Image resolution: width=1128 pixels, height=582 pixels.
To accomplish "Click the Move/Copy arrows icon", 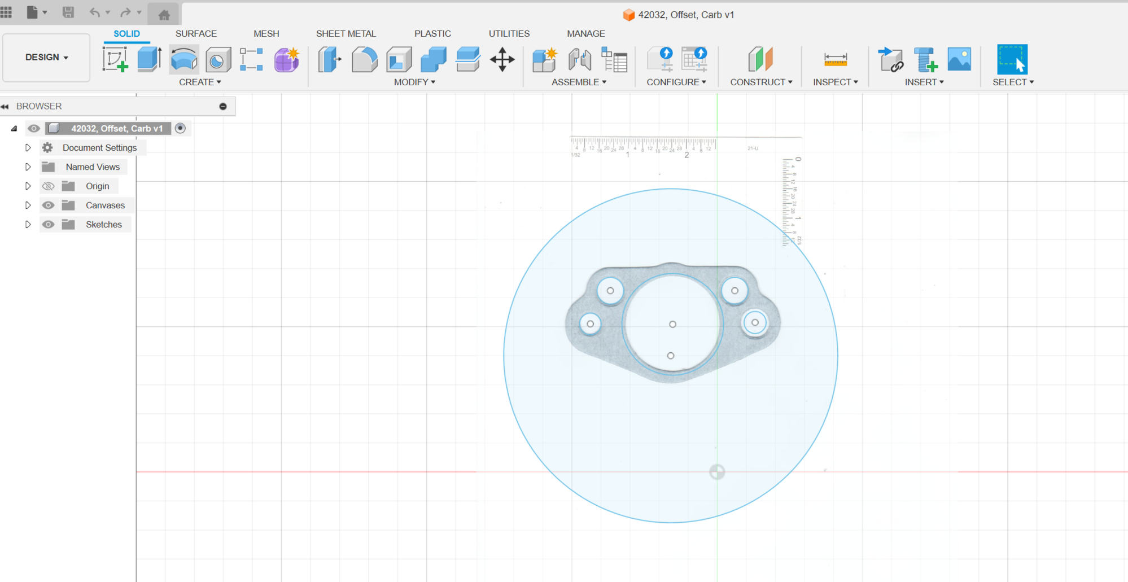I will pyautogui.click(x=502, y=59).
